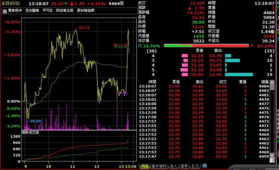Click the -2.24% axis label on chart

click(x=13, y=126)
